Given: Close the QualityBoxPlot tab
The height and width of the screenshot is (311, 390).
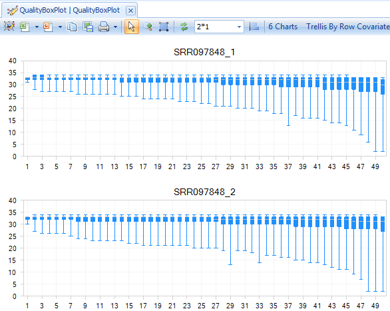Looking at the screenshot, I should [x=130, y=11].
